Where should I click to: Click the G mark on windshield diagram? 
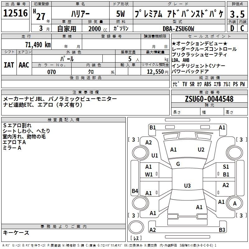(178, 164)
